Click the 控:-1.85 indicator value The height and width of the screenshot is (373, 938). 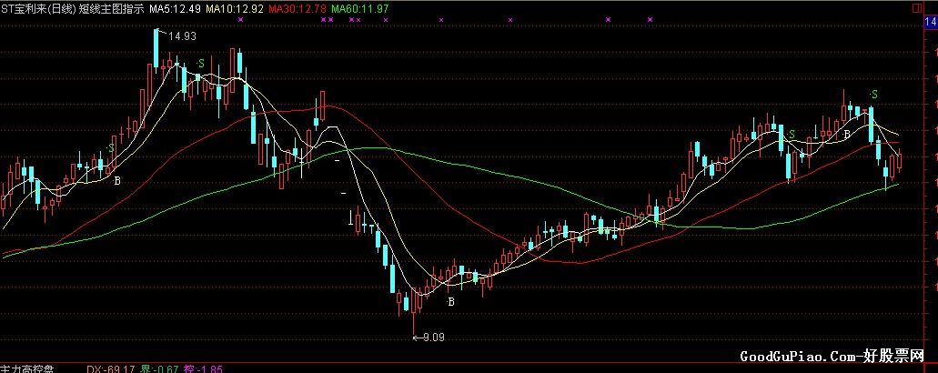coord(204,370)
